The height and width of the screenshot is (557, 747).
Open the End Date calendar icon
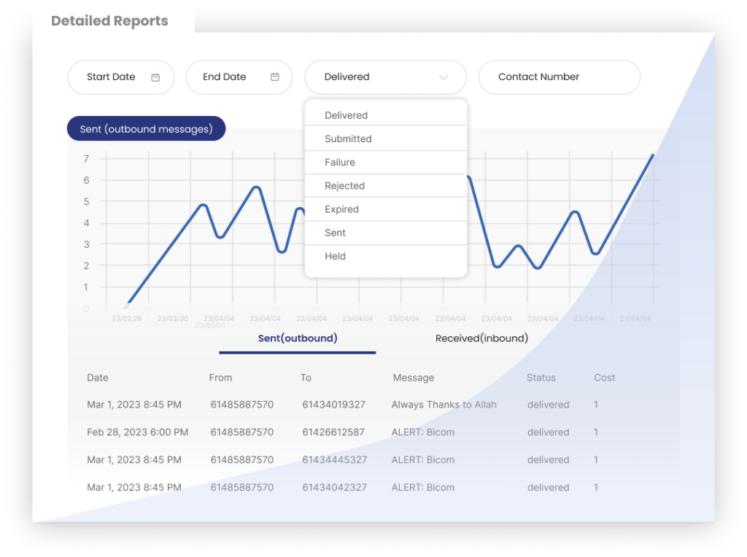pyautogui.click(x=274, y=76)
